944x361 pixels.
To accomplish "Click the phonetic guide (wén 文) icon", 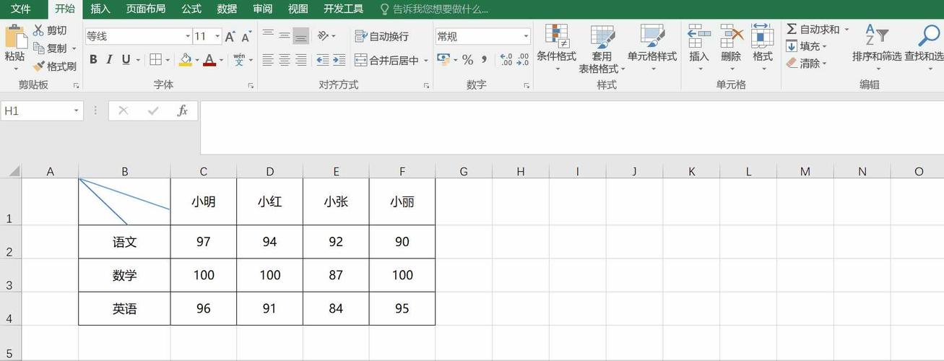I will 239,59.
